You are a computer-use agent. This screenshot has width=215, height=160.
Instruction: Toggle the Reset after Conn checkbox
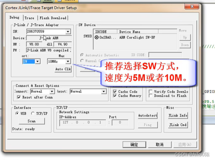[19, 97]
